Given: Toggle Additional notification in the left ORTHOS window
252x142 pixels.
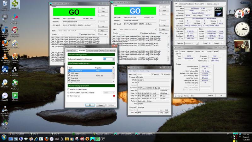Looking at the screenshot, I should tap(80, 34).
